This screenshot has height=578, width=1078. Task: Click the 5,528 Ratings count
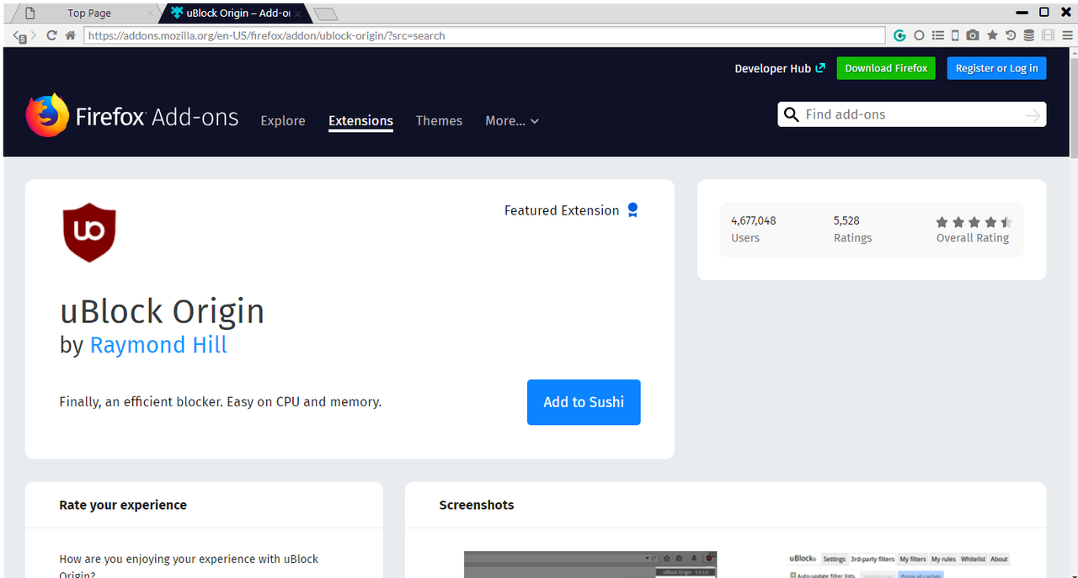(846, 221)
